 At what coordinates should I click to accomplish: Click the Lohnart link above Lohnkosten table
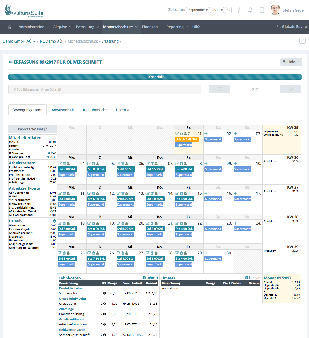click(150, 278)
